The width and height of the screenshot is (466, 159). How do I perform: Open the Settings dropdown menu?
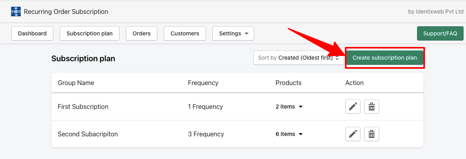pyautogui.click(x=233, y=33)
